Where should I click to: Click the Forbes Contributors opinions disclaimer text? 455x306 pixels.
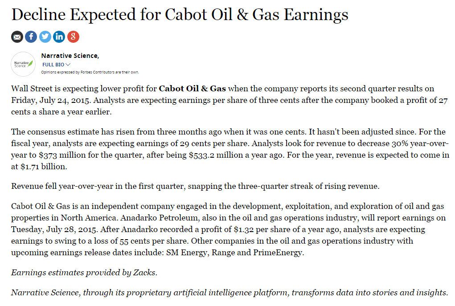pyautogui.click(x=90, y=72)
